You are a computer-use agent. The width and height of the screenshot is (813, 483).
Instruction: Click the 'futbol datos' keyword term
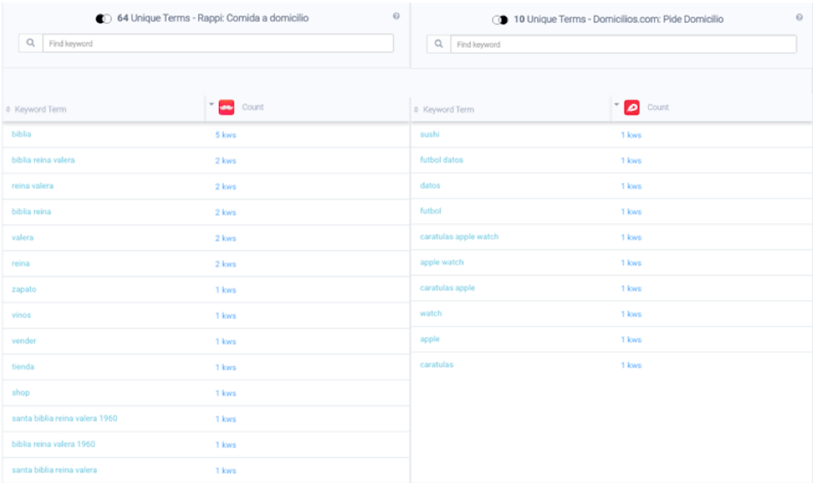(441, 160)
